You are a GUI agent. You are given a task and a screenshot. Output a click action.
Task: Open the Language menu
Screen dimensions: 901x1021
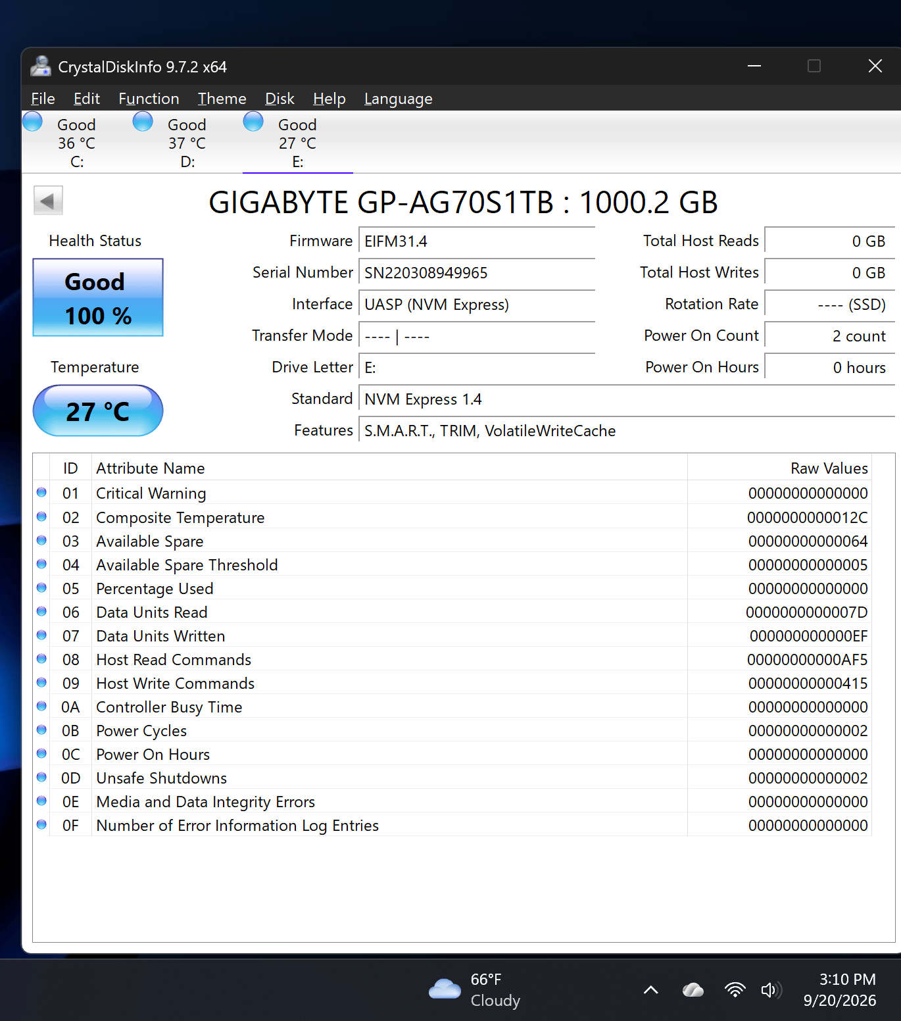click(x=399, y=99)
